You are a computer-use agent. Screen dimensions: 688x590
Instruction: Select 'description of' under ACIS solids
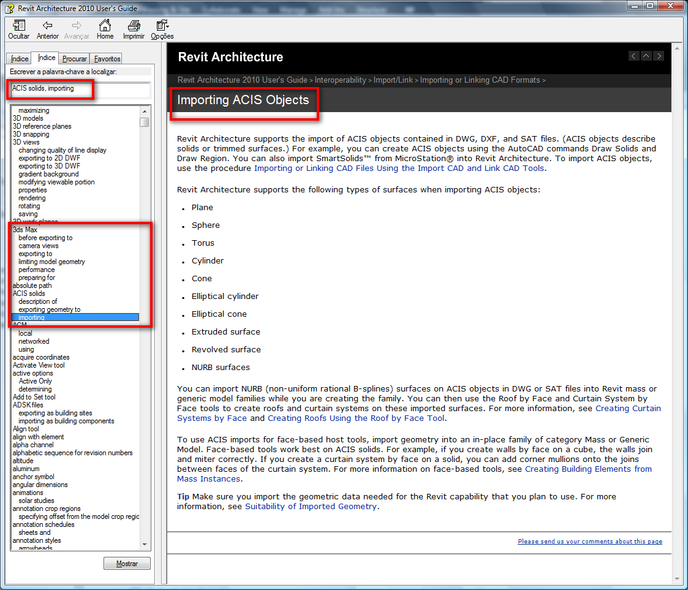38,301
